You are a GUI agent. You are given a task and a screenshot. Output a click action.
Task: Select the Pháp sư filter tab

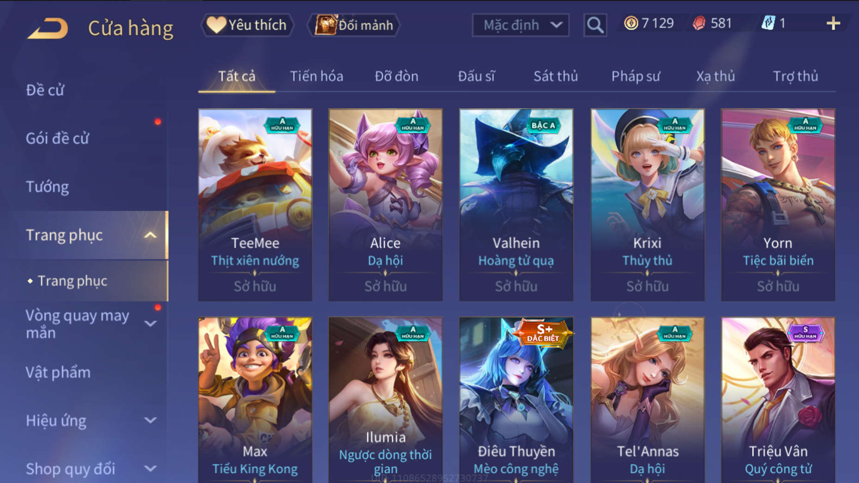click(x=636, y=76)
